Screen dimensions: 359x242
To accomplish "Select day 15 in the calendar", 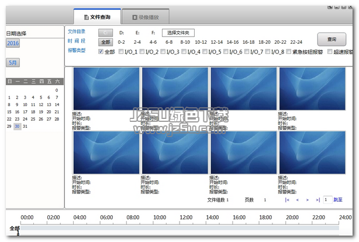I will [9, 112].
